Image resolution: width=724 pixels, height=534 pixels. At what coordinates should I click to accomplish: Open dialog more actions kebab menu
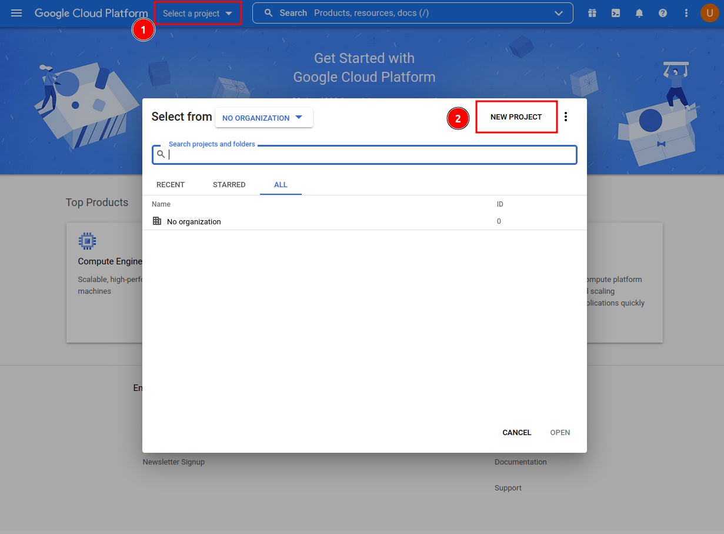(566, 117)
